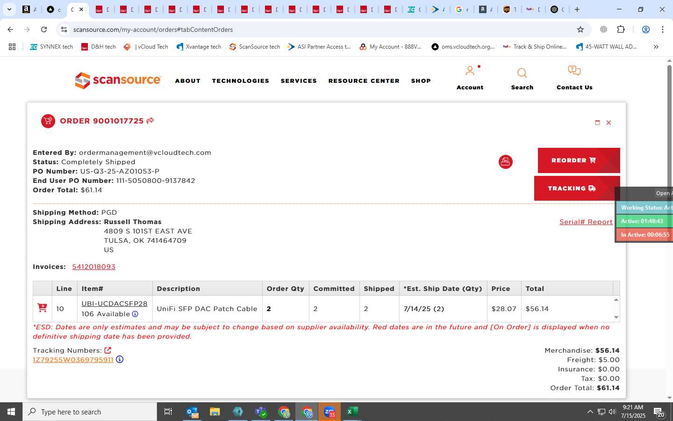Open the browser Extensions puzzle icon
This screenshot has height=421, width=673.
pyautogui.click(x=621, y=29)
